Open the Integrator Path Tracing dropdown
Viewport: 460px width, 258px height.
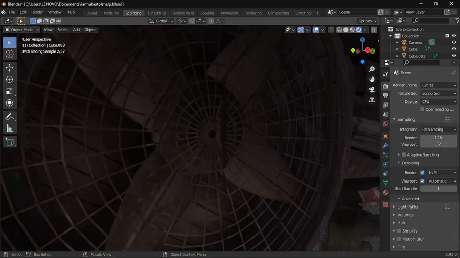click(x=439, y=130)
